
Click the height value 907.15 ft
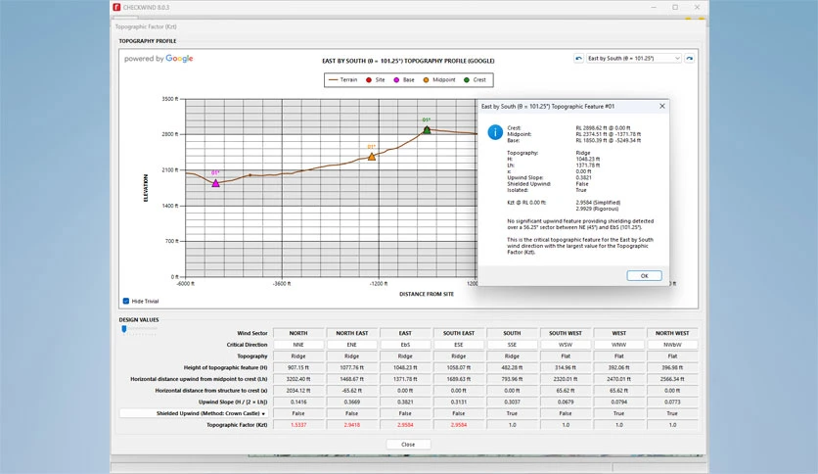(x=298, y=367)
